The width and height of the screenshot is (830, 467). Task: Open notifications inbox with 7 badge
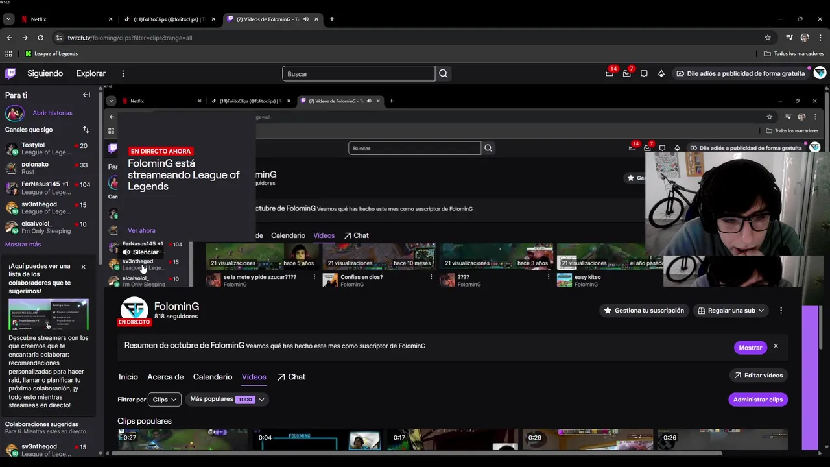pos(627,73)
